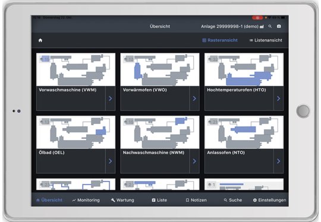Open Einstellungen with the gear icon
Image resolution: width=321 pixels, height=222 pixels.
pyautogui.click(x=269, y=200)
